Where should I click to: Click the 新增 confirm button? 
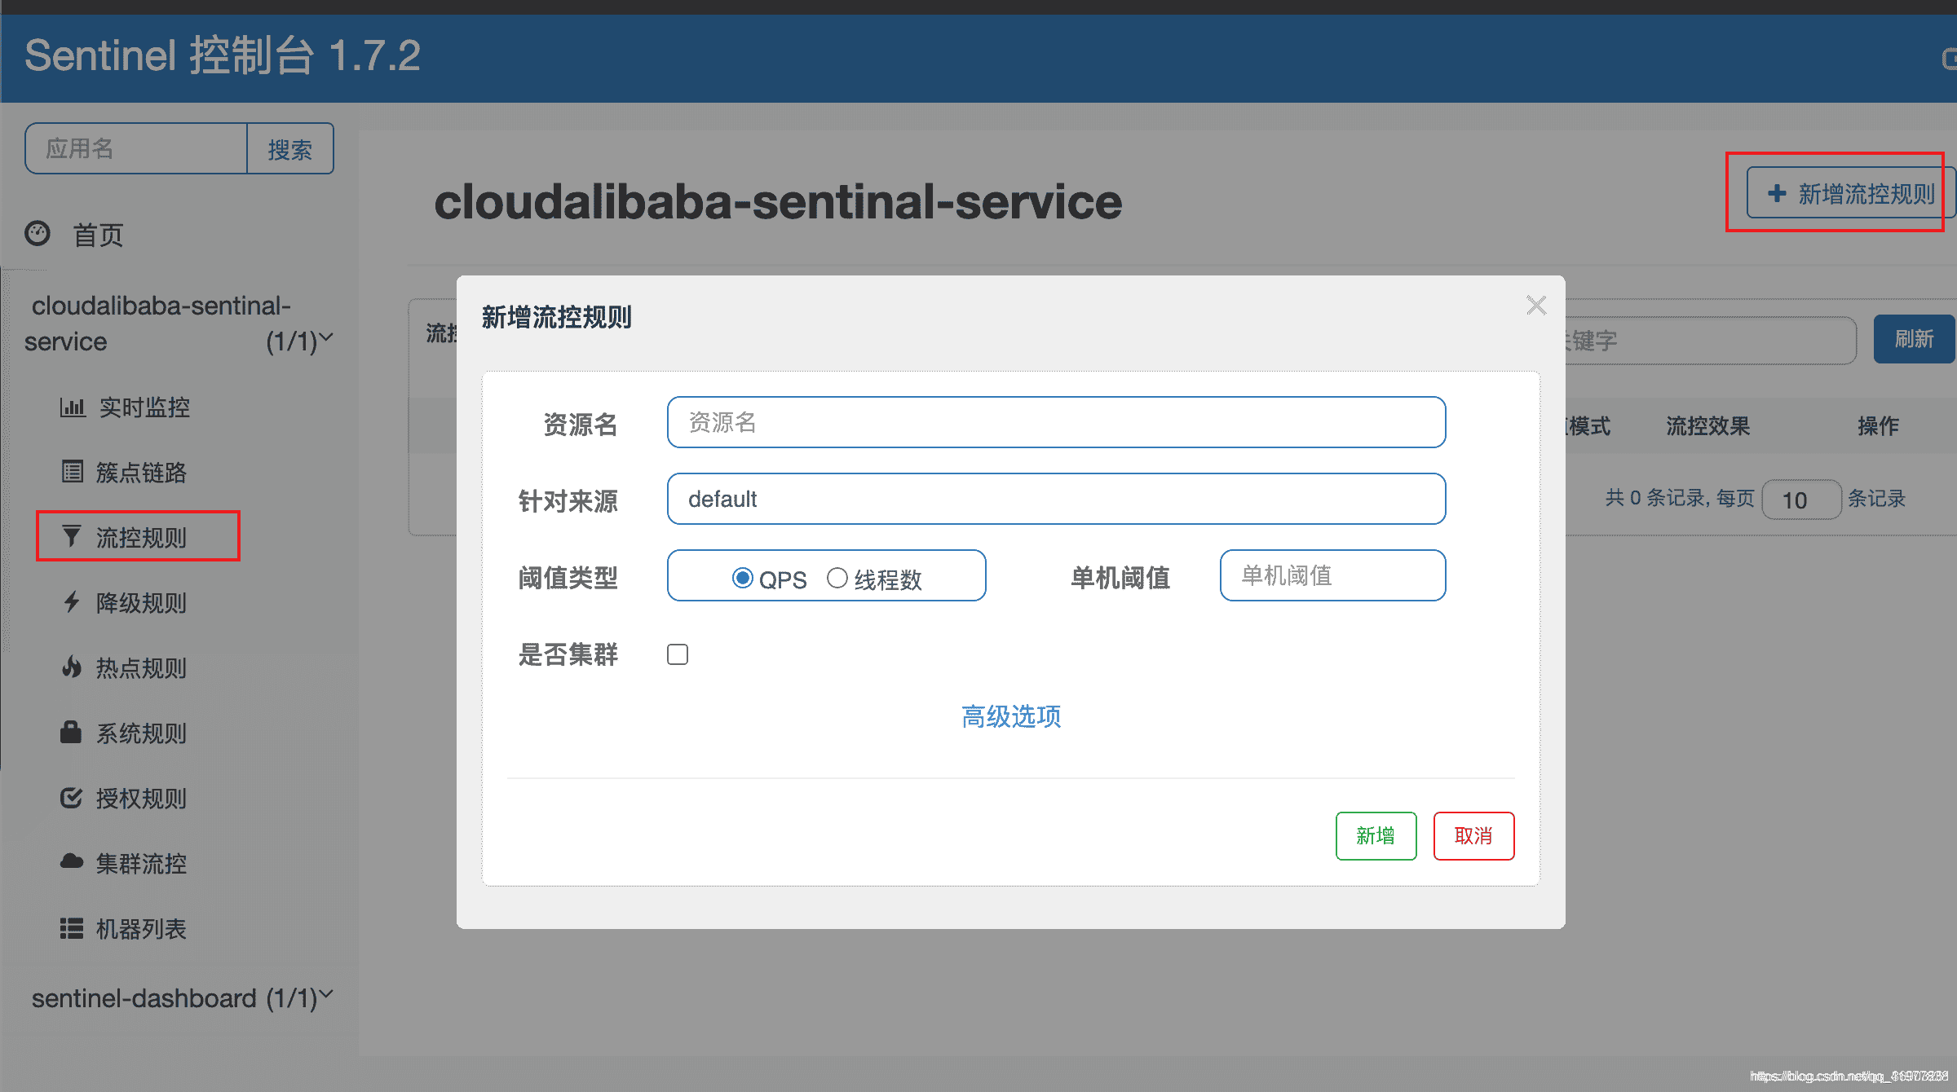[1376, 835]
